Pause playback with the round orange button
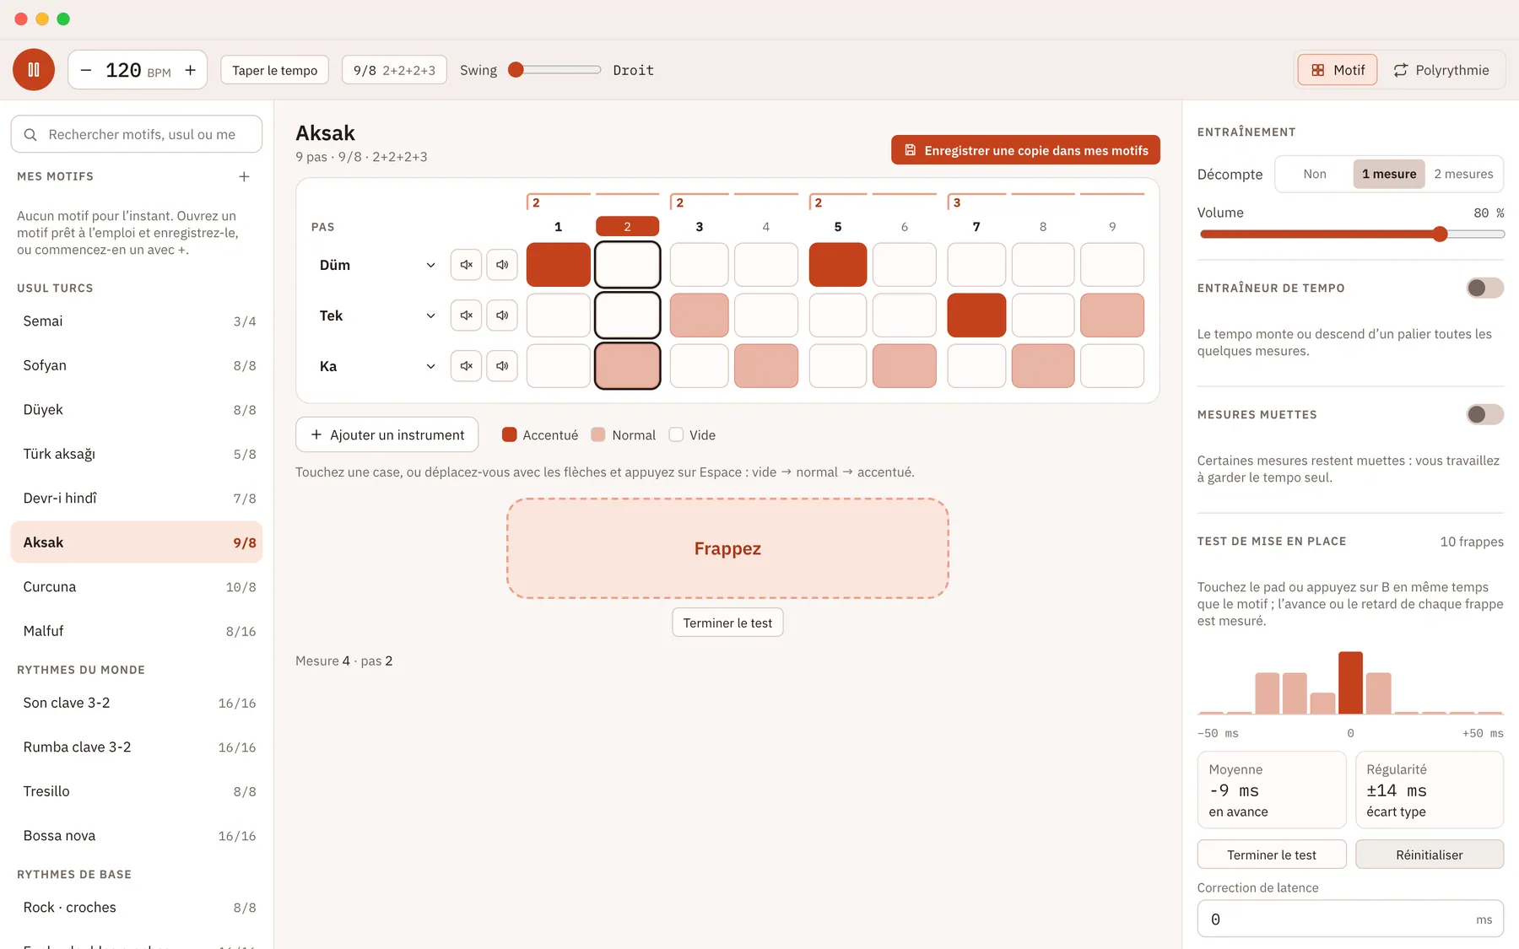 pos(34,70)
